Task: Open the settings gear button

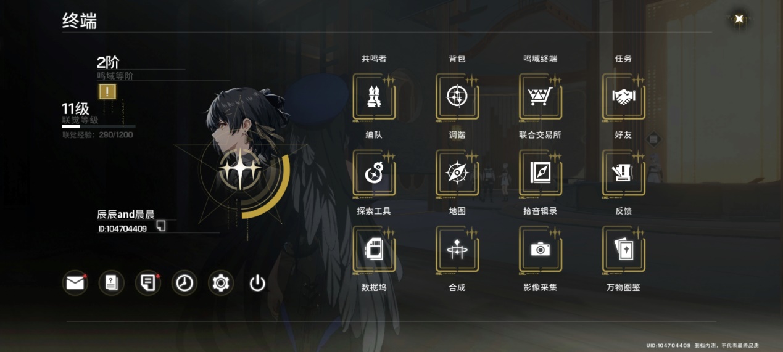Action: tap(221, 283)
